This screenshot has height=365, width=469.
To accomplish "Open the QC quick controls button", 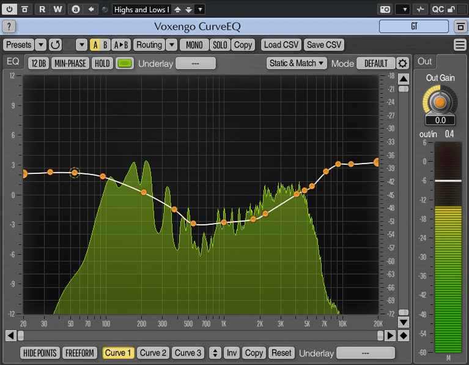I will pyautogui.click(x=438, y=9).
